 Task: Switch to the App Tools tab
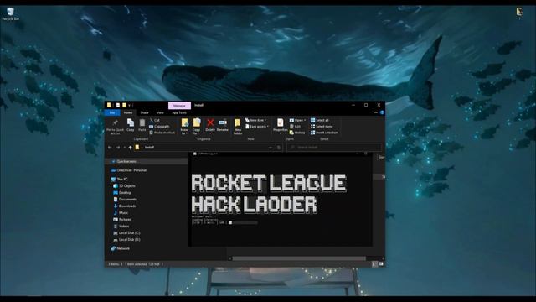179,112
